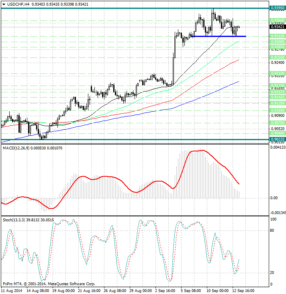This screenshot has height=294, width=286.
Task: Click the 0.93600 green price level label
Action: (278, 20)
